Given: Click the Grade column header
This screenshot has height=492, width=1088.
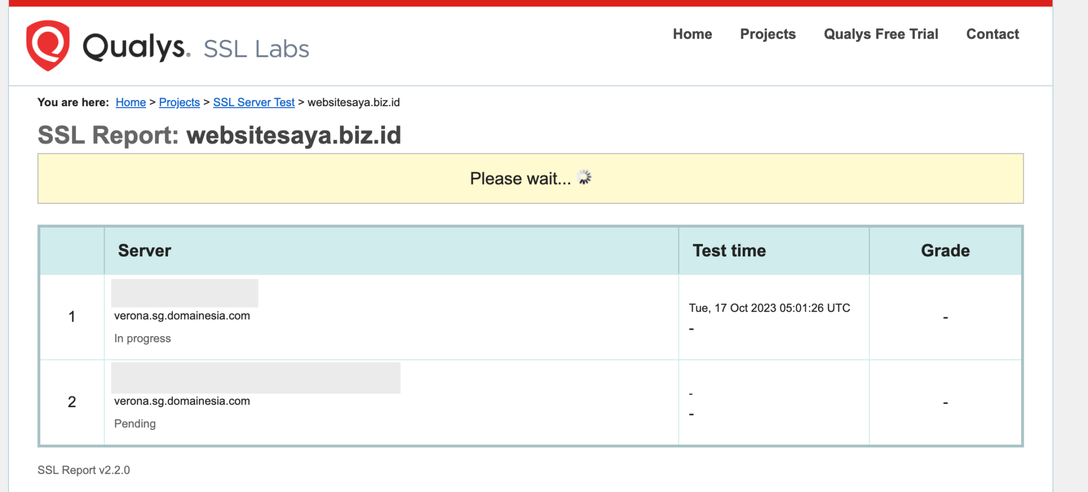Looking at the screenshot, I should (945, 251).
